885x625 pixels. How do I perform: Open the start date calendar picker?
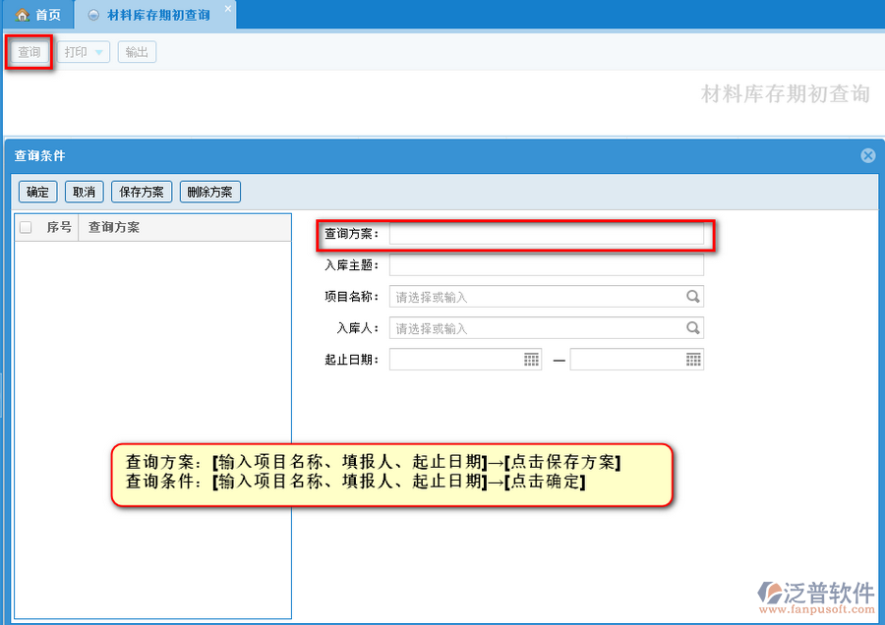[x=531, y=360]
